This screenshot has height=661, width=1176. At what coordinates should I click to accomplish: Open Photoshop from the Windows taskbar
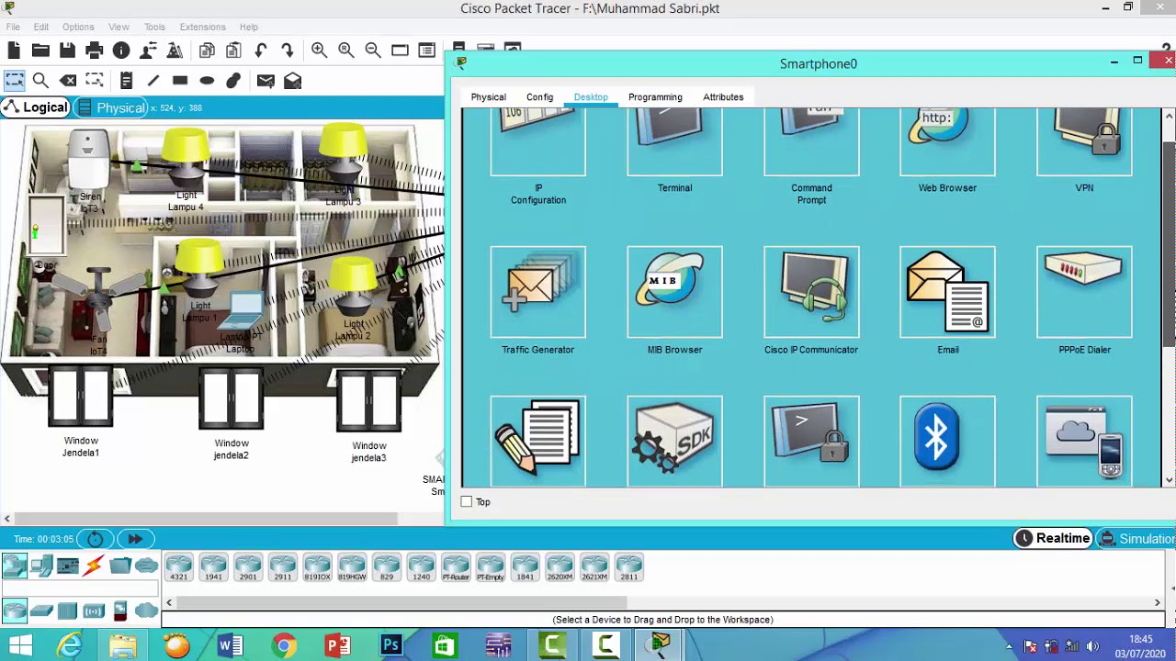pos(390,646)
